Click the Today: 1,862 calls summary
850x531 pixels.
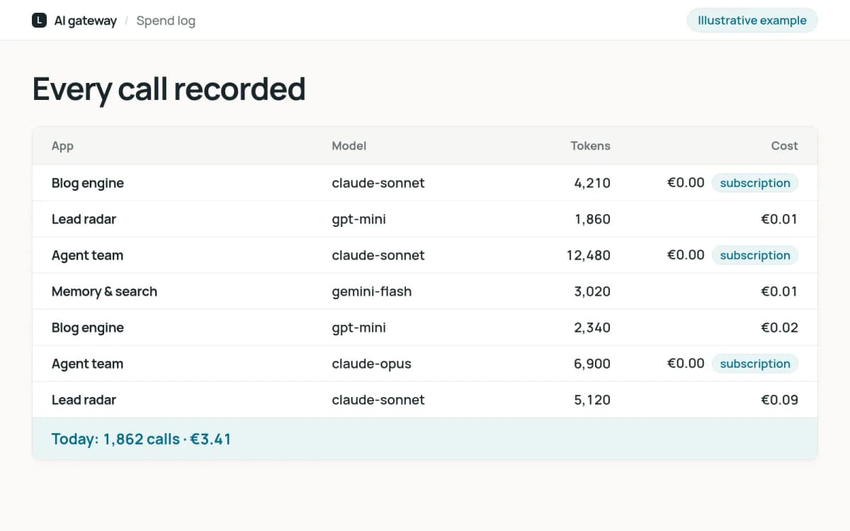tap(142, 439)
